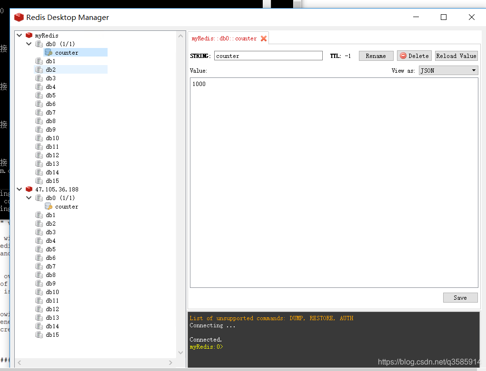Click tree panel scroll up arrow
This screenshot has width=486, height=371.
click(181, 36)
